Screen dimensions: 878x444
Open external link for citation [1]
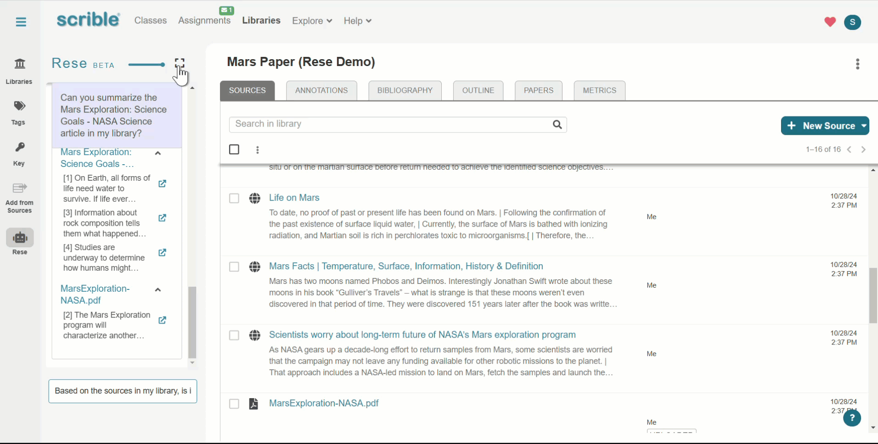(162, 183)
